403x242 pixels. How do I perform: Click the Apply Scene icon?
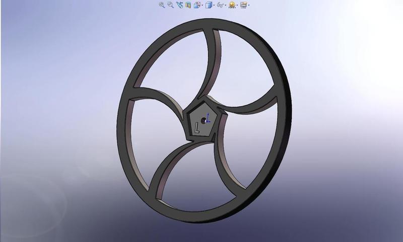243,5
